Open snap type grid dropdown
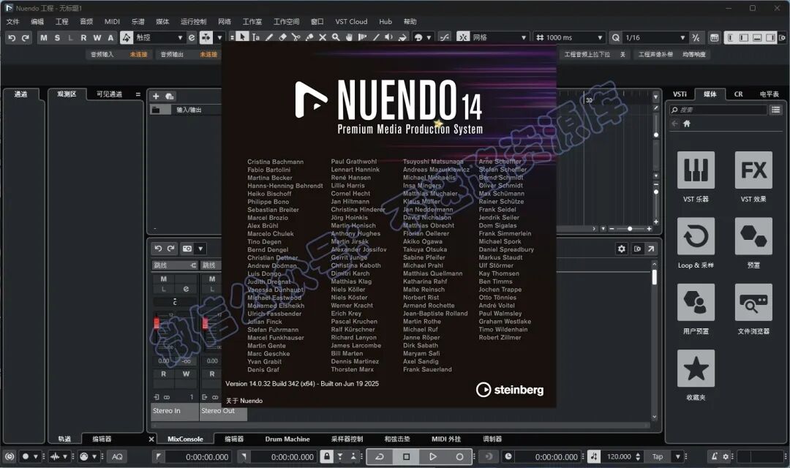 coord(500,37)
